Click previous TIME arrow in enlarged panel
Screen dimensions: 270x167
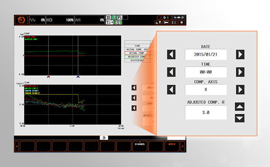click(171, 72)
